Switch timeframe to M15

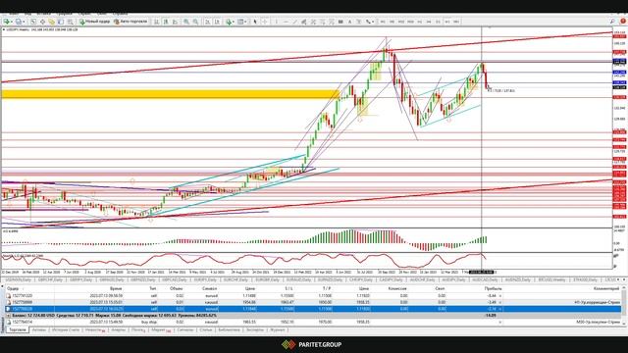coord(401,22)
